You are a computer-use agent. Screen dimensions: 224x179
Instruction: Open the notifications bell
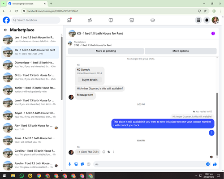click(x=207, y=20)
